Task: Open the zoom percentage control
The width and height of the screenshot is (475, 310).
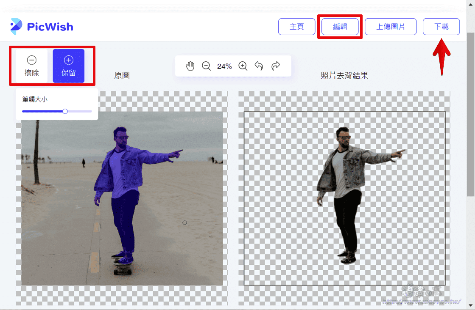Action: point(225,66)
